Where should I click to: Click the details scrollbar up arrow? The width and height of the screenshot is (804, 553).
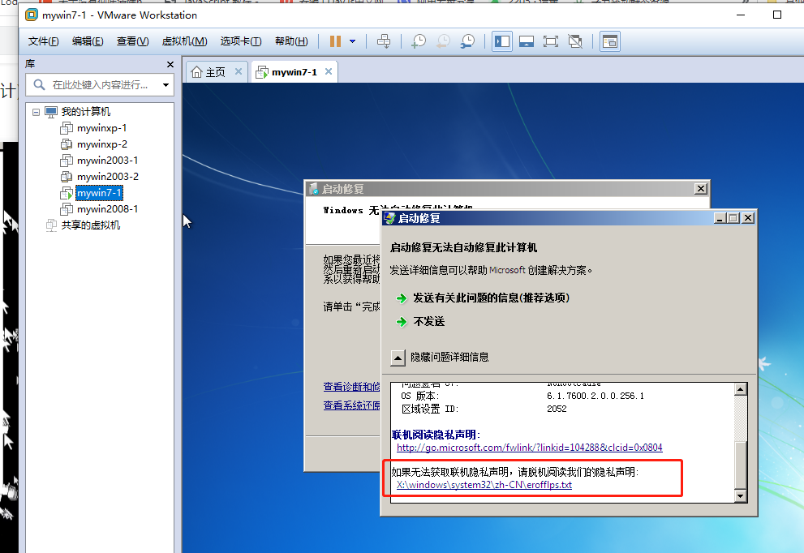click(740, 389)
